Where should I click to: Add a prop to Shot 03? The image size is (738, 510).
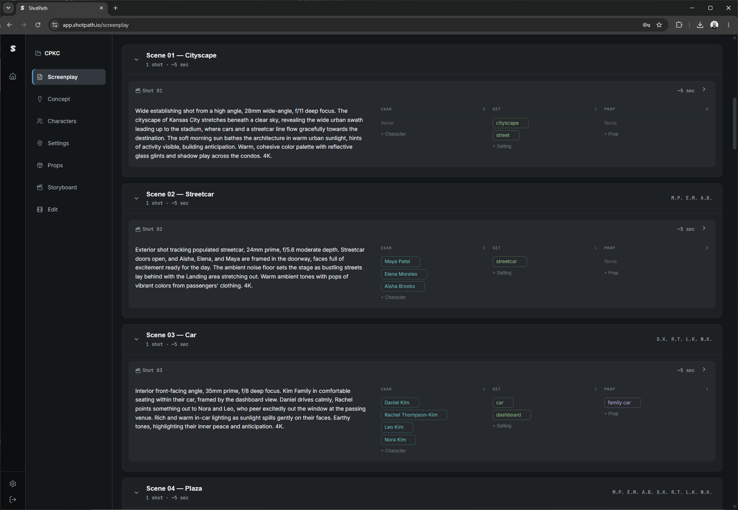tap(611, 414)
